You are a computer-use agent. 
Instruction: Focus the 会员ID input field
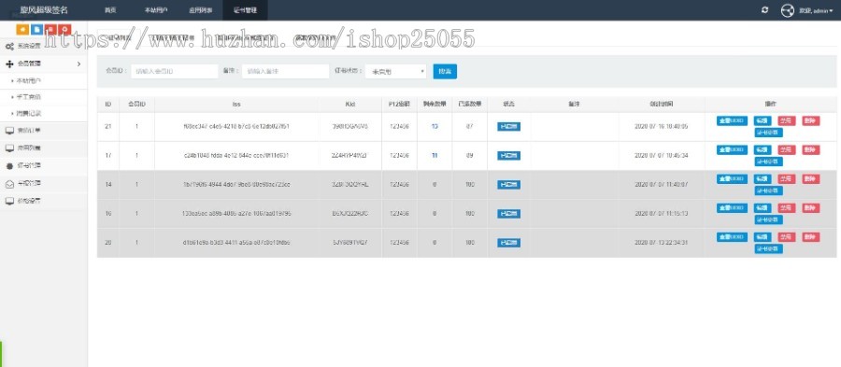coord(175,71)
